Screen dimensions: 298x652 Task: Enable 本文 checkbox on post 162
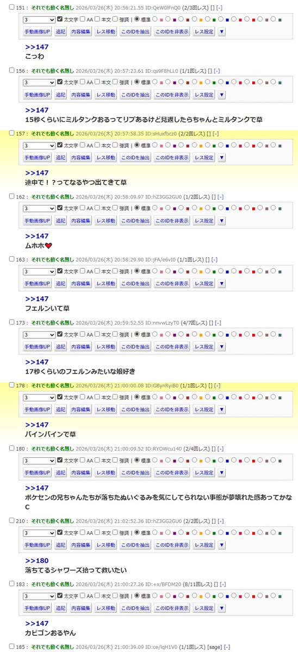(97, 208)
